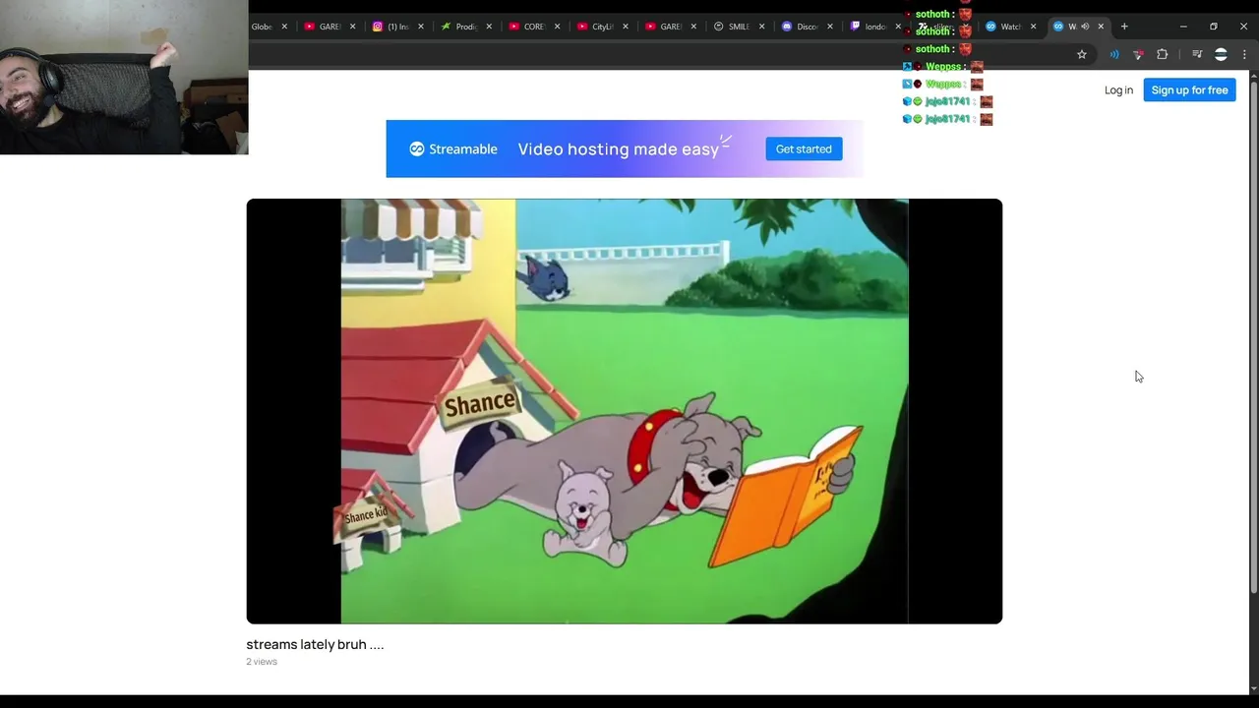Open the Extensions puzzle-piece menu
This screenshot has height=708, width=1259.
tap(1163, 55)
